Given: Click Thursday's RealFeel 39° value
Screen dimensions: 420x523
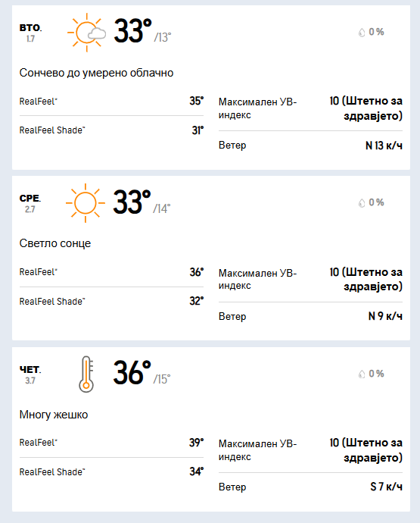Looking at the screenshot, I should (x=197, y=443).
